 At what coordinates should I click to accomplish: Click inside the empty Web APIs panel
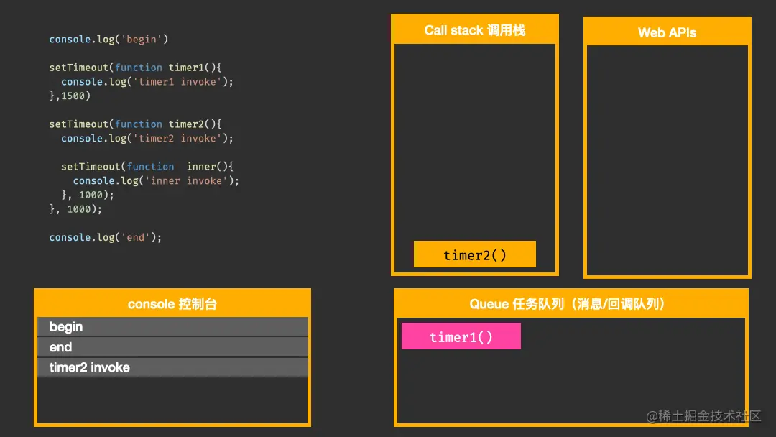[667, 158]
